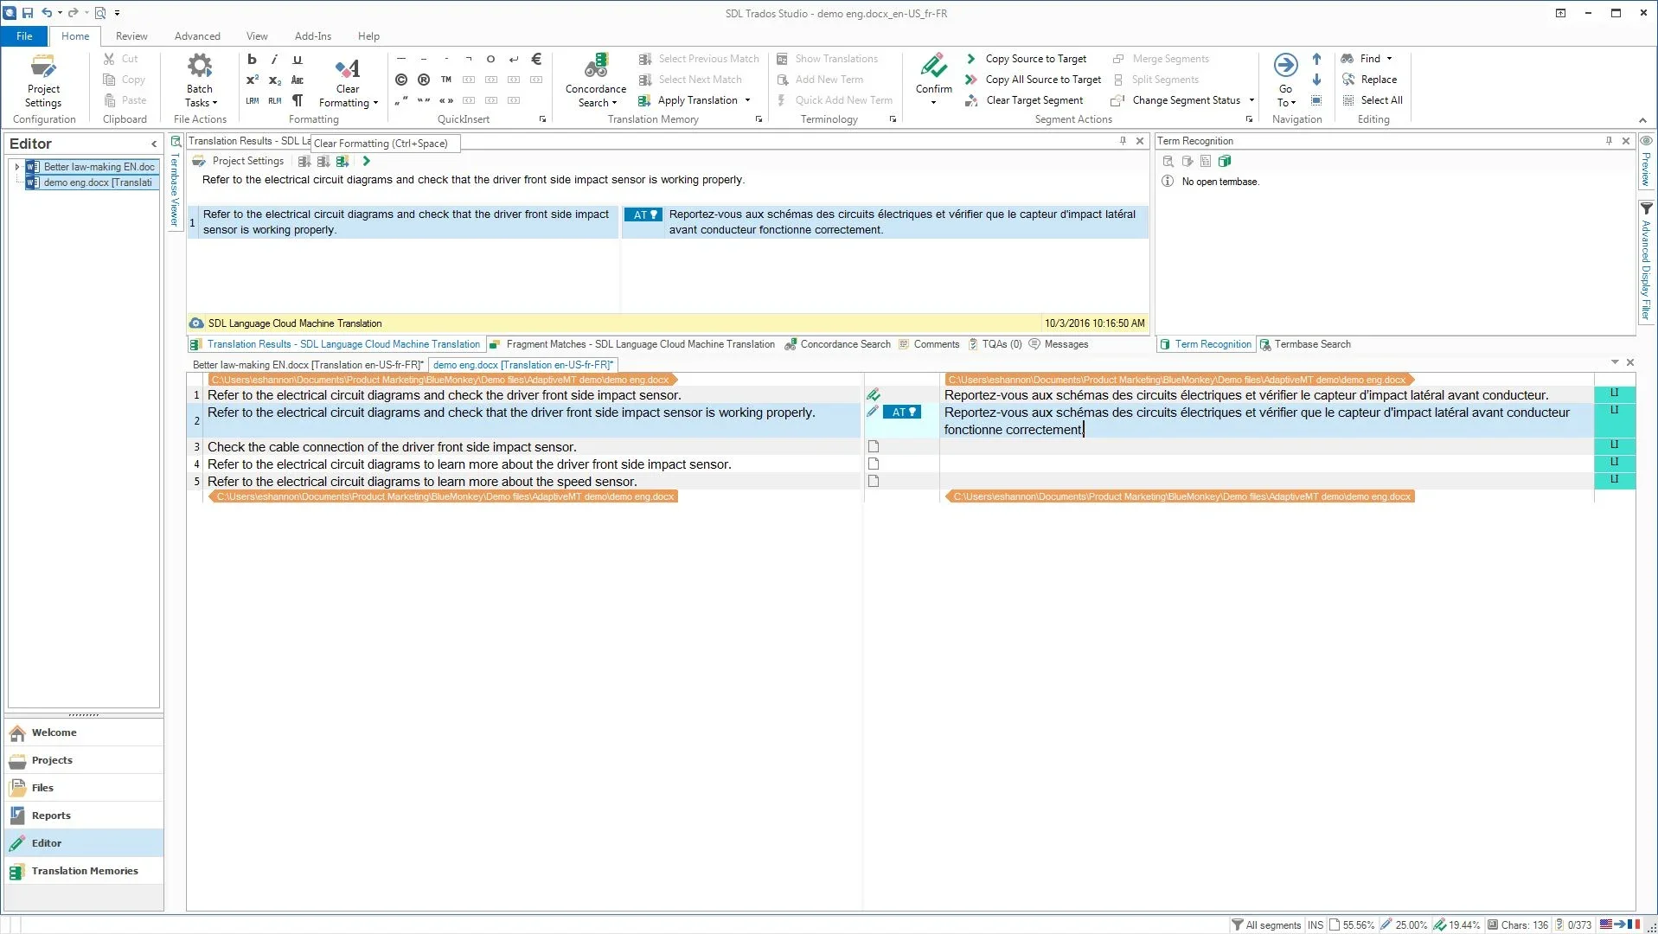Screen dimensions: 1658x934
Task: Expand Change Segment Status dropdown
Action: coord(1252,100)
